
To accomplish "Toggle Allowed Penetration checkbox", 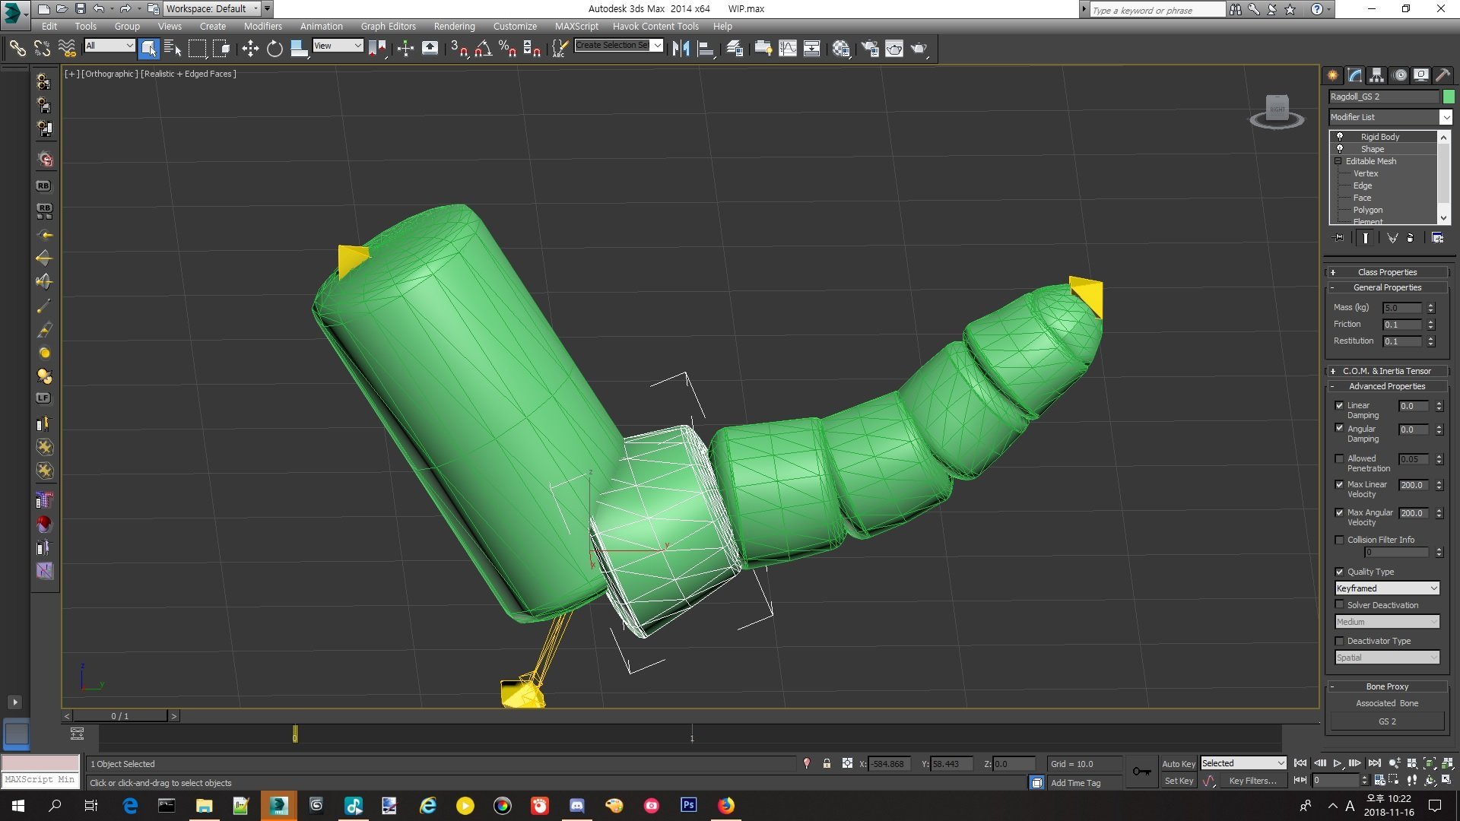I will [x=1338, y=457].
